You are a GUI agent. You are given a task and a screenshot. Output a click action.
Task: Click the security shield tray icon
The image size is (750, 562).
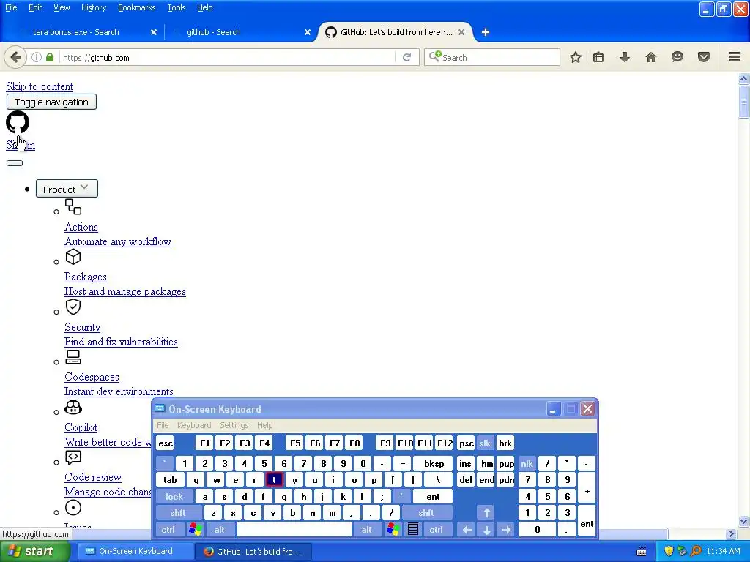point(669,552)
